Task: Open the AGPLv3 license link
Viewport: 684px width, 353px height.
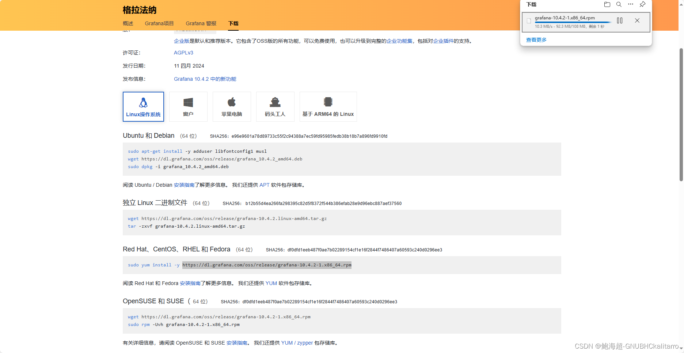Action: [x=183, y=53]
